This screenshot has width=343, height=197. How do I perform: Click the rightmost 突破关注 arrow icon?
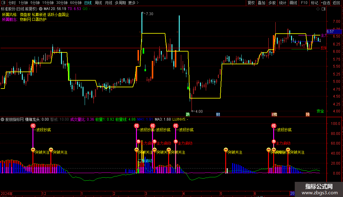288,150
